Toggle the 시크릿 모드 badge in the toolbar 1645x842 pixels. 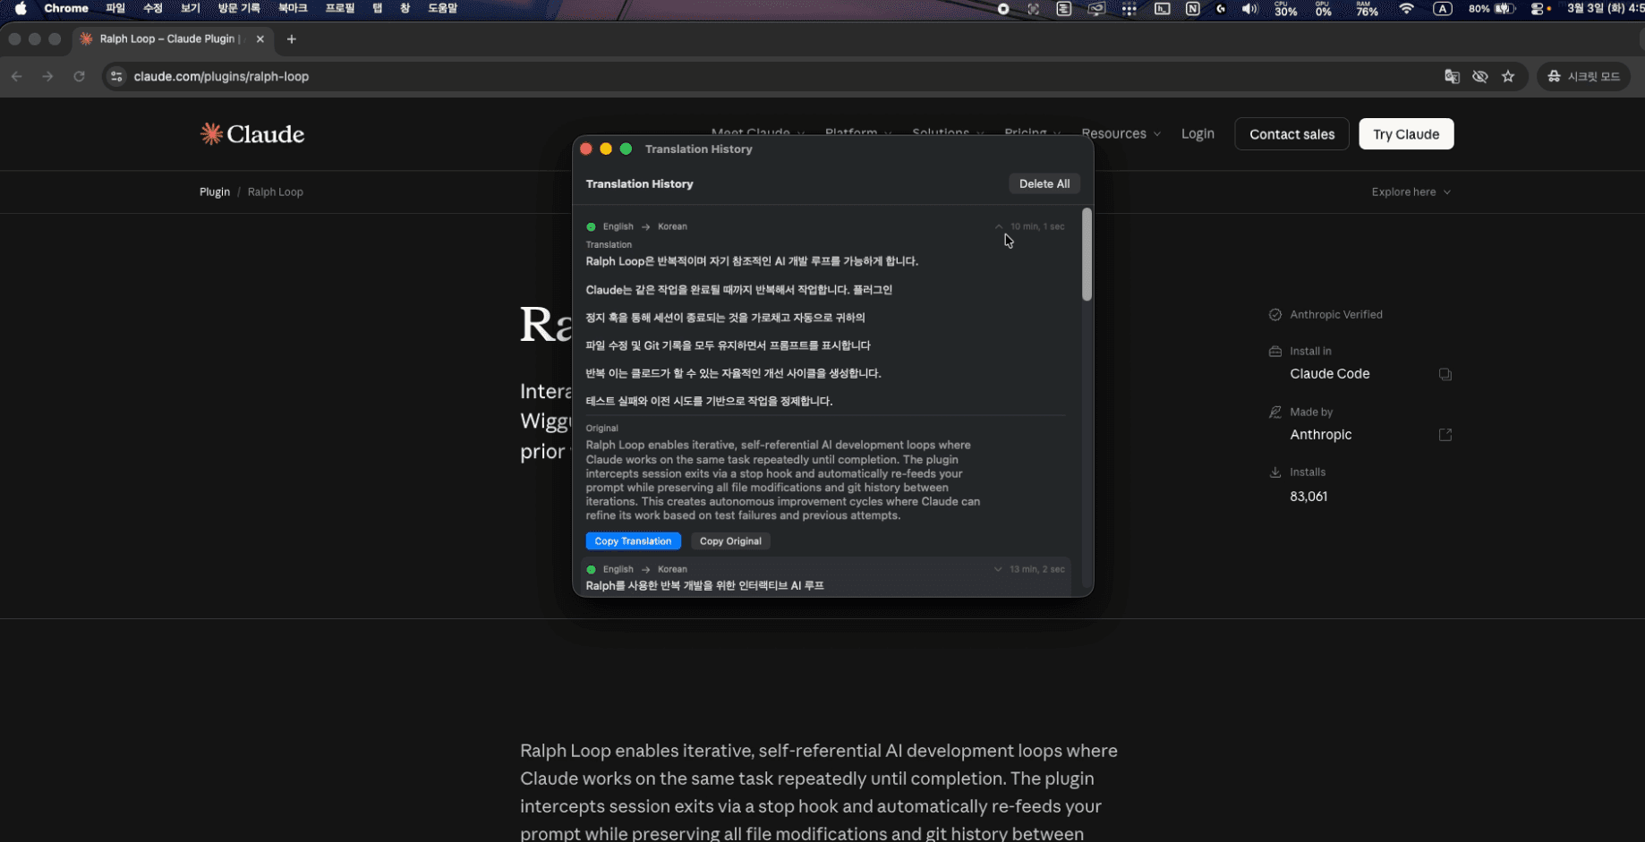click(x=1583, y=76)
